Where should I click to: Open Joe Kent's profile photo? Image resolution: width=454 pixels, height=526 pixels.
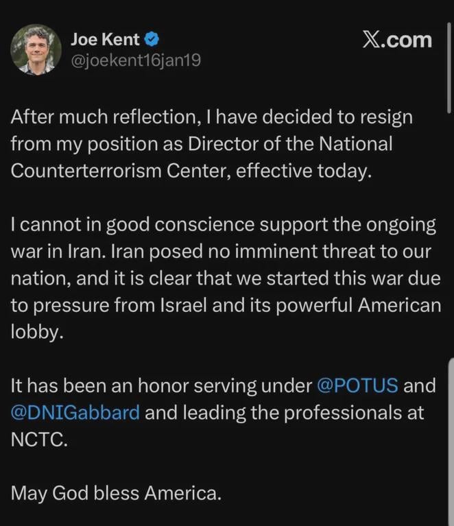coord(36,49)
